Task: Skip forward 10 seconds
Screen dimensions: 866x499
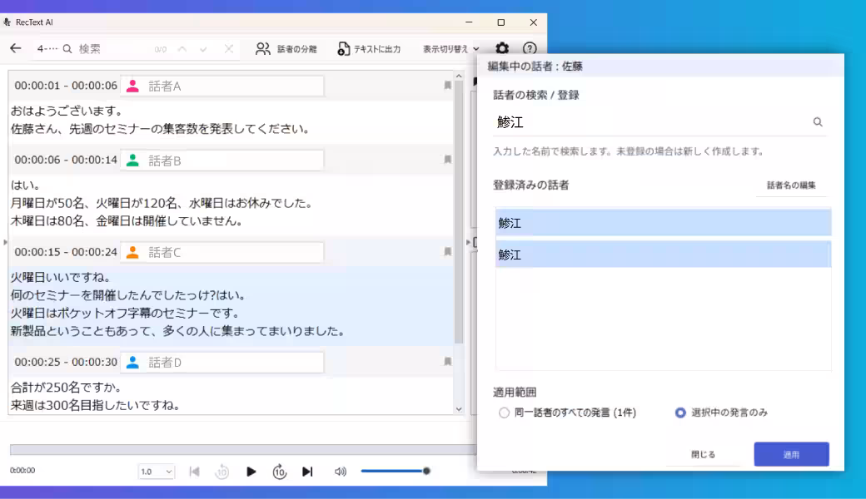Action: [281, 470]
